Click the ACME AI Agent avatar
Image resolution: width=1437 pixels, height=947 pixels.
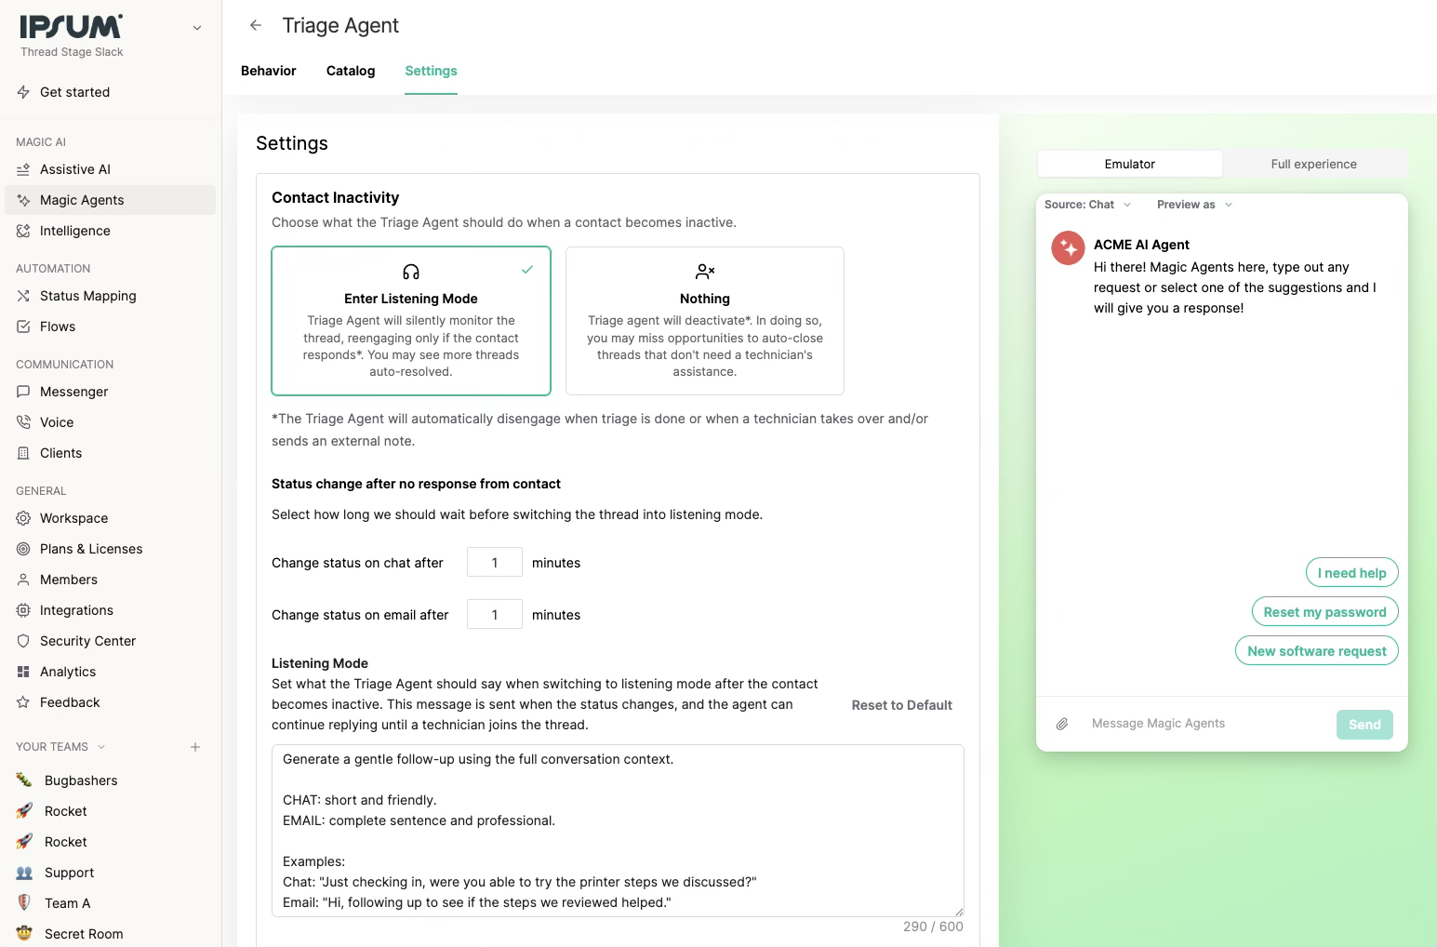point(1068,248)
